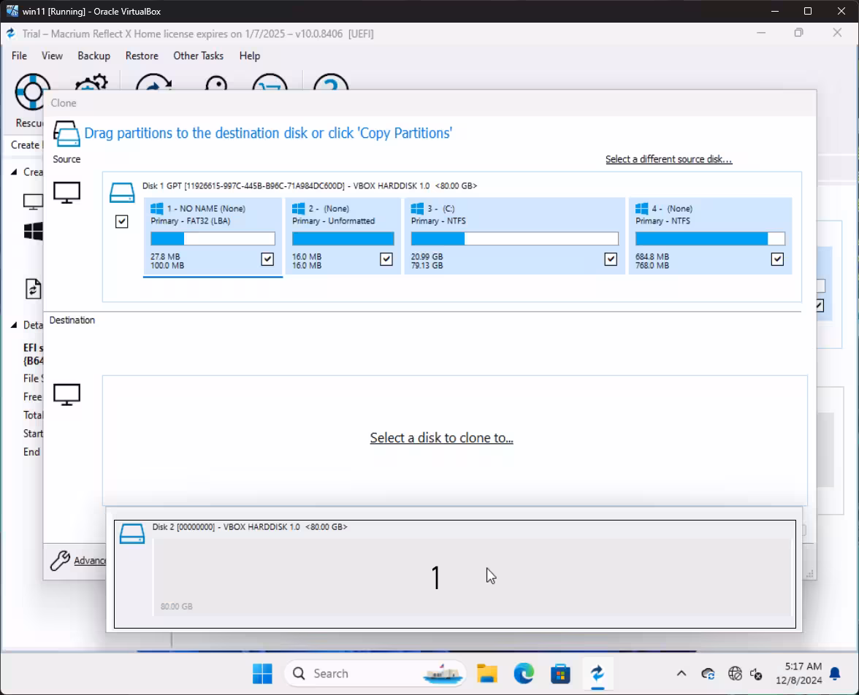Click the help question mark toolbar icon

point(331,82)
